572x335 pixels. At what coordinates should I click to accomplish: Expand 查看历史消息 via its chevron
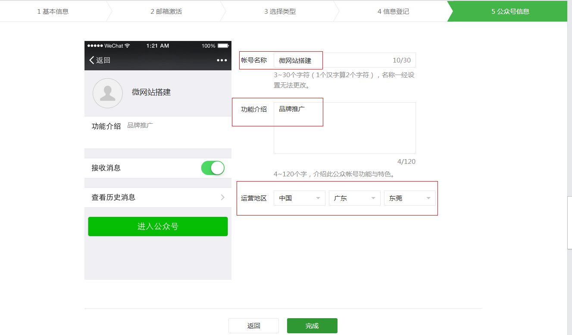[222, 197]
